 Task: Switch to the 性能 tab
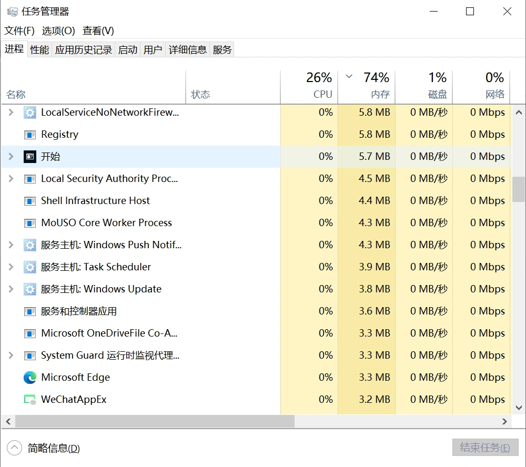tap(39, 49)
